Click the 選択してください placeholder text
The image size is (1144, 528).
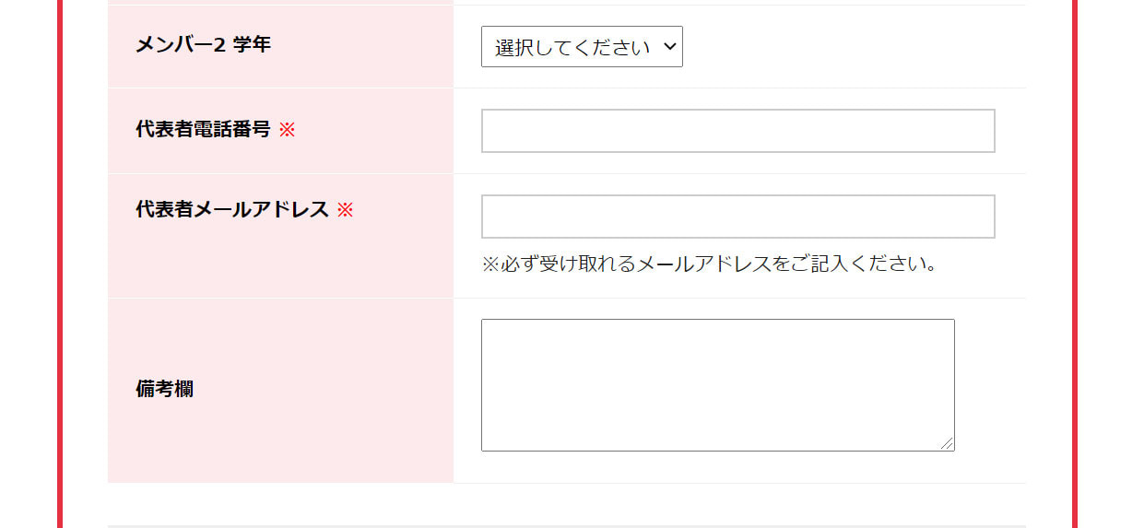pyautogui.click(x=572, y=48)
